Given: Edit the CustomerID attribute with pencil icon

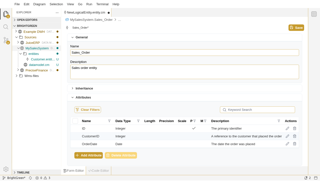Looking at the screenshot, I should [x=287, y=136].
